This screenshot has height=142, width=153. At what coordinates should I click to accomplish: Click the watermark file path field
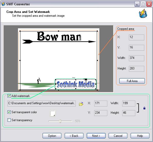(x=42, y=103)
